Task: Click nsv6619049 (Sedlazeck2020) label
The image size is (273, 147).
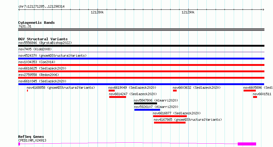Action: point(132,88)
